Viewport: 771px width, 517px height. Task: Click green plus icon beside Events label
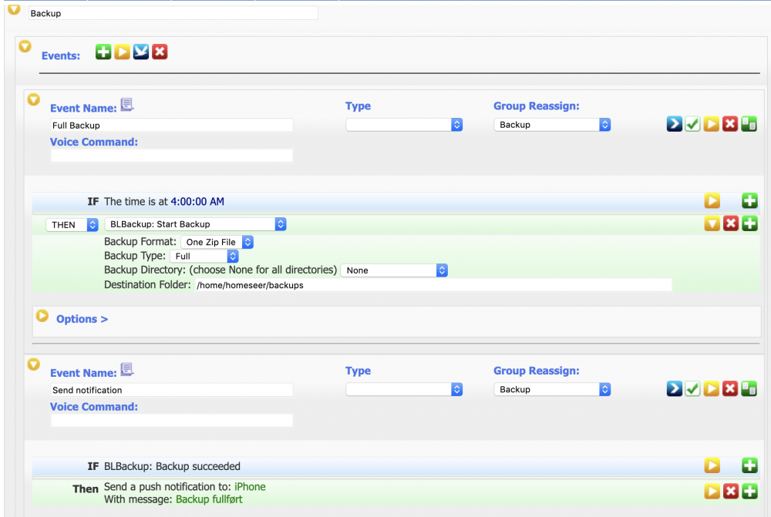103,52
